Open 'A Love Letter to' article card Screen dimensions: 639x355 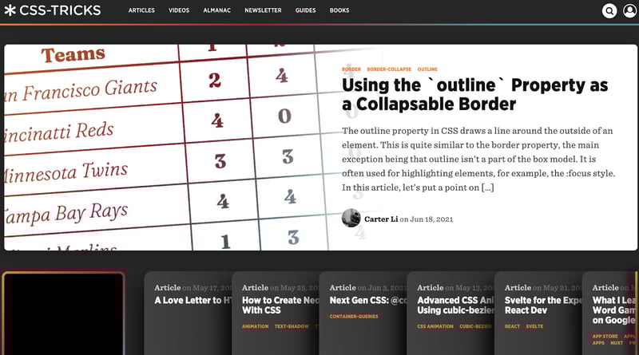[x=188, y=313]
